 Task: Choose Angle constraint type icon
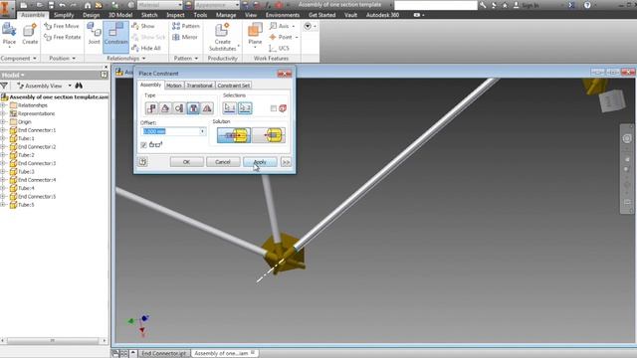click(165, 108)
